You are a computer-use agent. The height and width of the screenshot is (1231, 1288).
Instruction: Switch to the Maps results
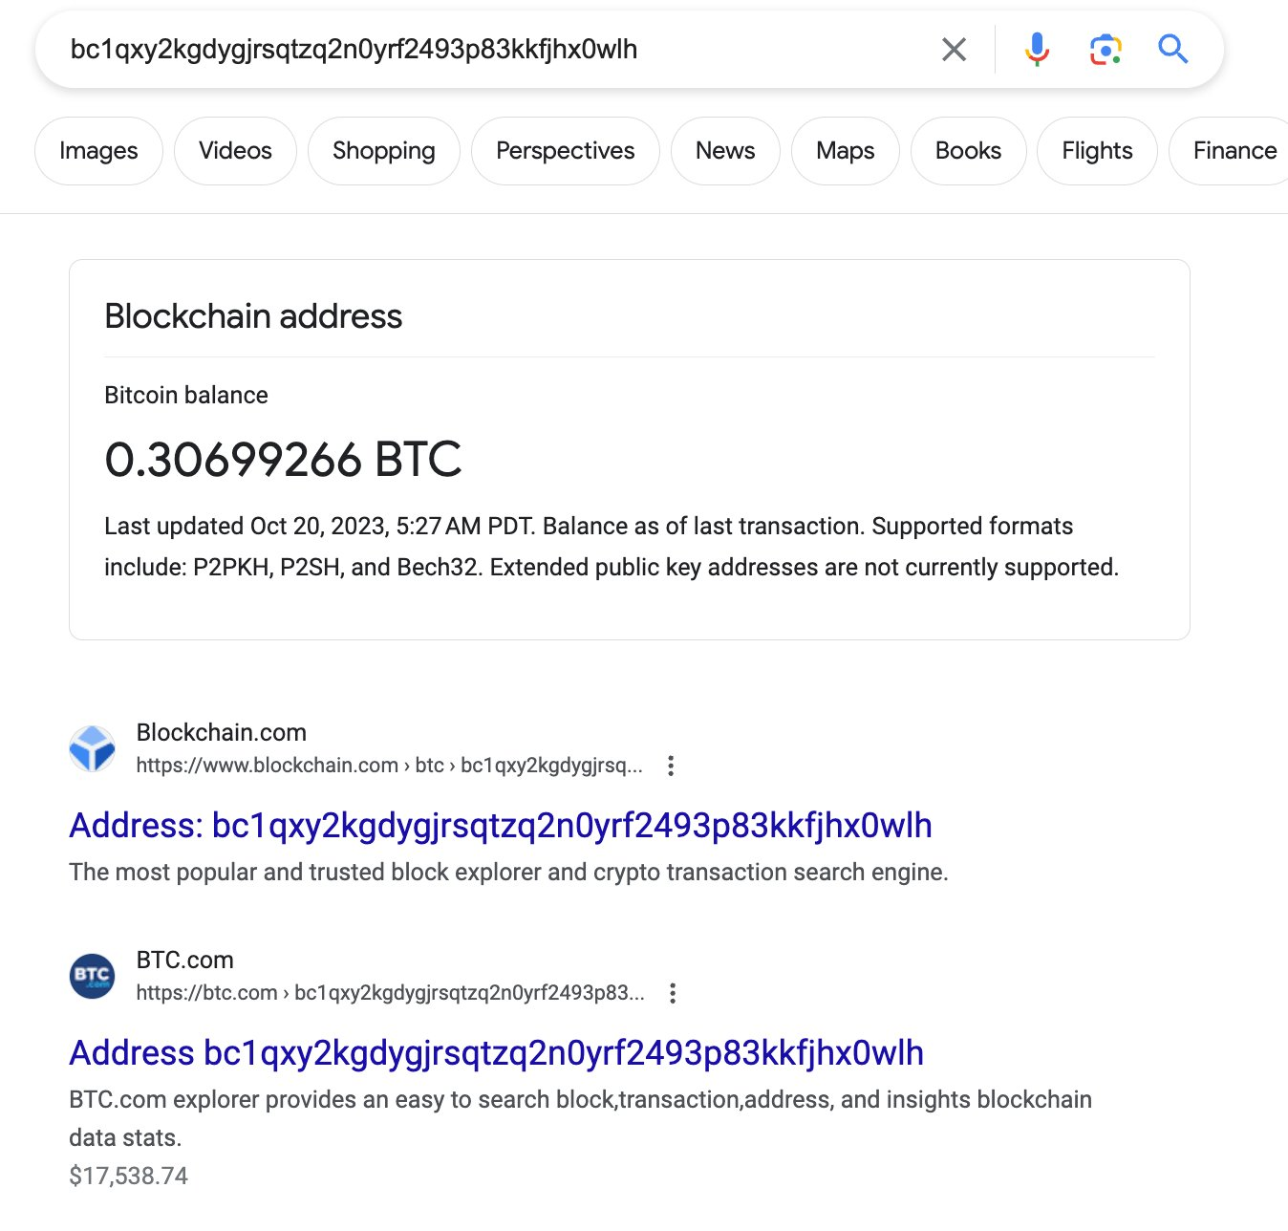point(845,150)
